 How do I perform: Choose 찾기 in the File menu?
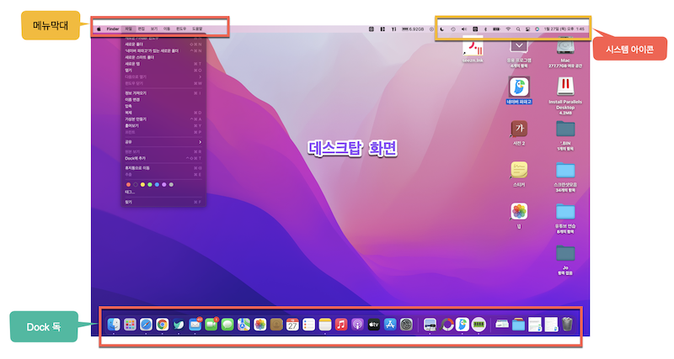[163, 202]
